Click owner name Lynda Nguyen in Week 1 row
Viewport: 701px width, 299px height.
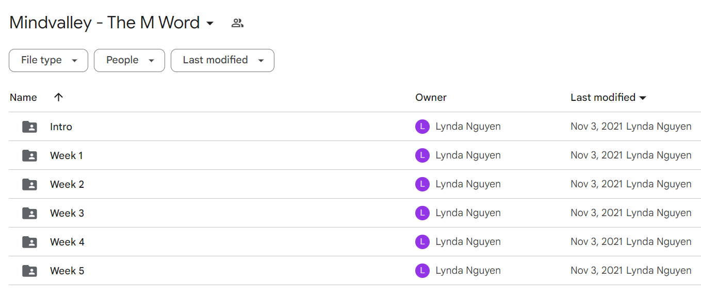[468, 155]
